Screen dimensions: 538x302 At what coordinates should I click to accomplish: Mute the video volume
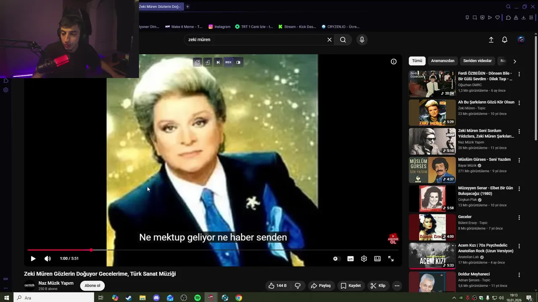click(47, 259)
